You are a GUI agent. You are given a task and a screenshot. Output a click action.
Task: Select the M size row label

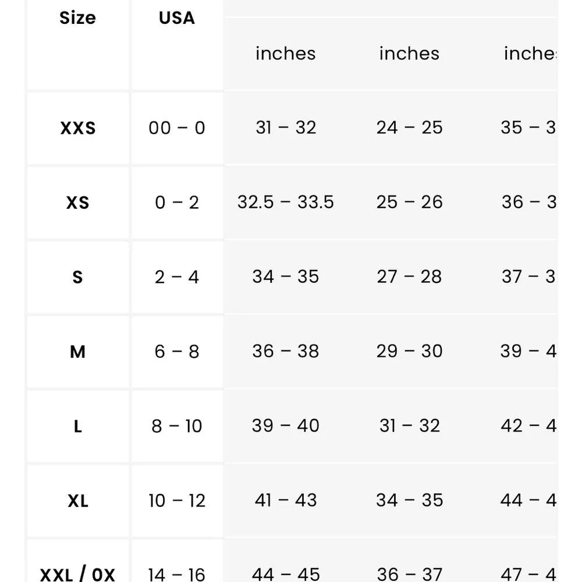point(77,352)
